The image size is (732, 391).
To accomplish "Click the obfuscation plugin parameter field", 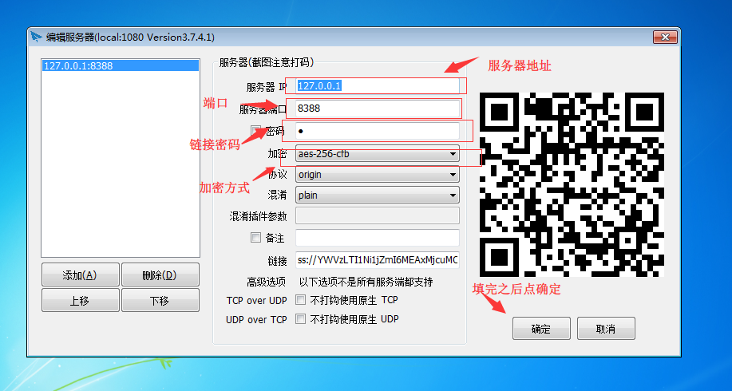I will point(378,216).
